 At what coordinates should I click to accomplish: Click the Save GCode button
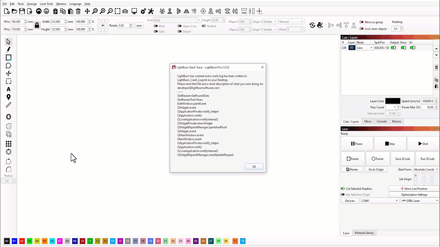click(x=402, y=159)
